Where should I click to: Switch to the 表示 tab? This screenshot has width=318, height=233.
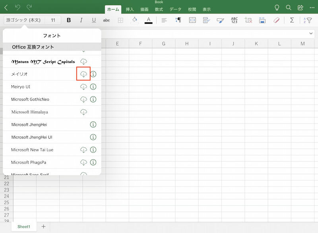pos(206,9)
